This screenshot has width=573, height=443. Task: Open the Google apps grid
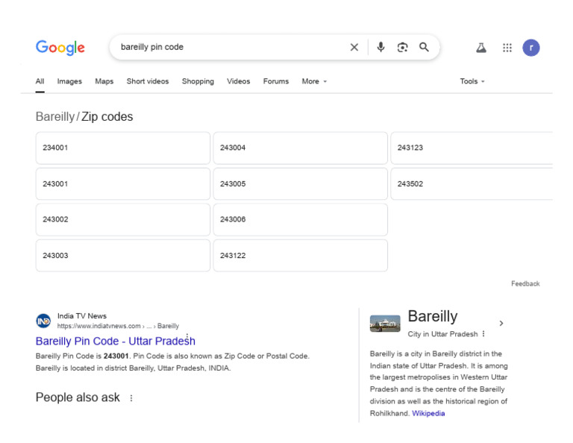click(x=507, y=48)
